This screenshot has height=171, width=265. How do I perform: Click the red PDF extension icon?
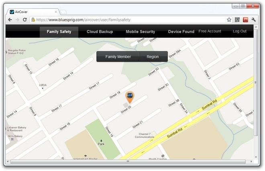pyautogui.click(x=246, y=20)
